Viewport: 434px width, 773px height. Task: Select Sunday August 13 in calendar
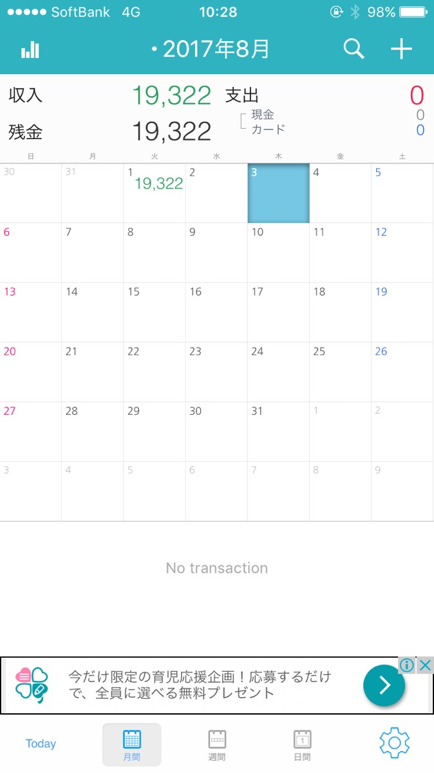[31, 312]
